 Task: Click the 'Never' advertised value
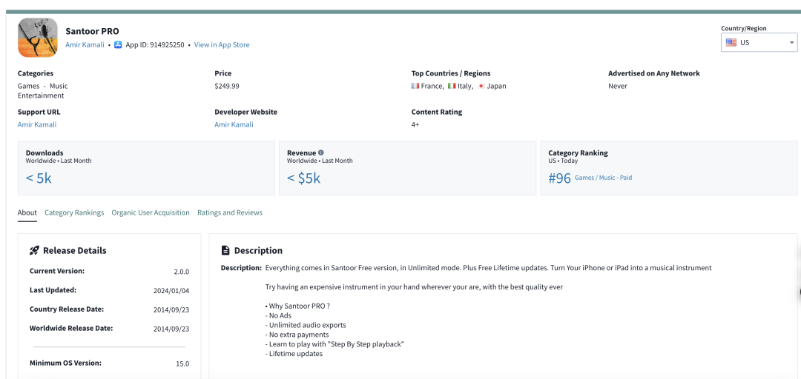click(618, 86)
